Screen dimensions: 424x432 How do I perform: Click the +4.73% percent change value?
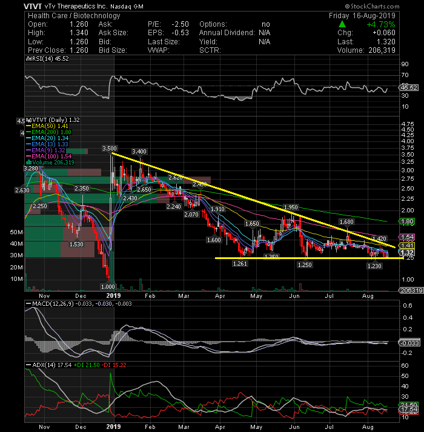pyautogui.click(x=381, y=24)
